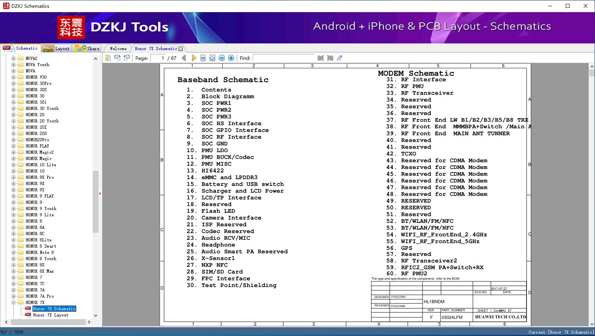Expand the HONOR 30Pro folder
Image resolution: width=595 pixels, height=336 pixels.
[13, 83]
